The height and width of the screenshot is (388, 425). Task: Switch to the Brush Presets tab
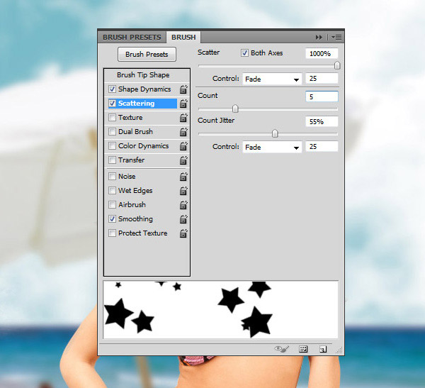[x=132, y=37]
